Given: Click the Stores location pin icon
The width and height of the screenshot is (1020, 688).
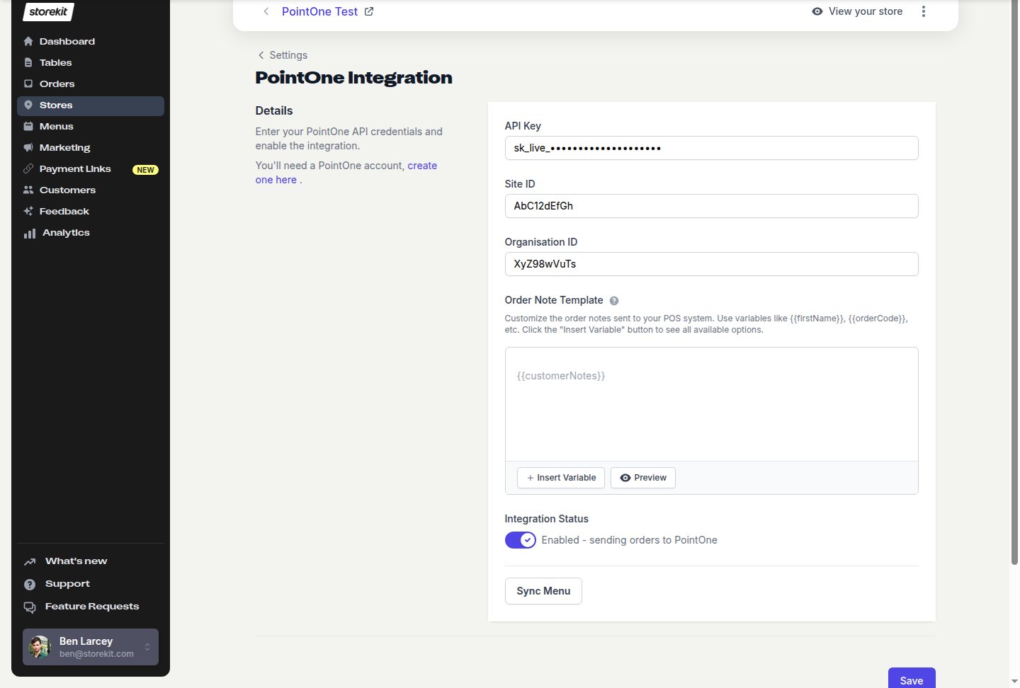Looking at the screenshot, I should pos(28,105).
